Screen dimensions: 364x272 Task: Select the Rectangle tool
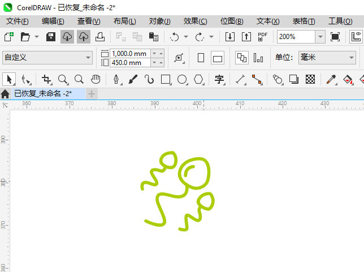pyautogui.click(x=166, y=79)
